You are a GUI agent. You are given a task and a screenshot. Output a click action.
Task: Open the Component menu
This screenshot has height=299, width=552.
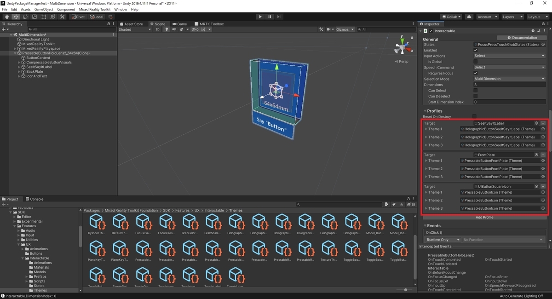[66, 9]
